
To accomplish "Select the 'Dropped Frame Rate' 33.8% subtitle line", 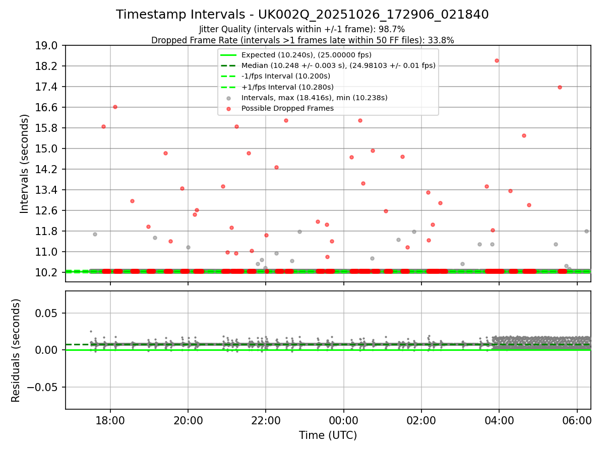I will point(302,40).
